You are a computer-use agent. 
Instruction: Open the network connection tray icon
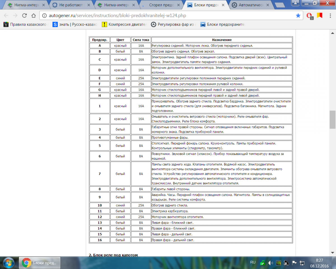click(302, 263)
